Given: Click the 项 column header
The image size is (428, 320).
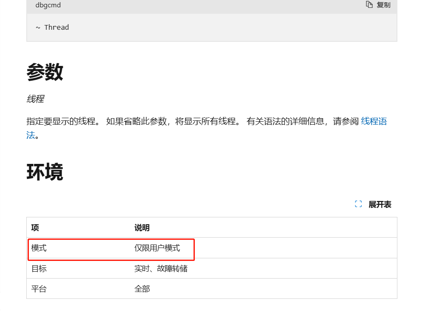Looking at the screenshot, I should (x=35, y=228).
